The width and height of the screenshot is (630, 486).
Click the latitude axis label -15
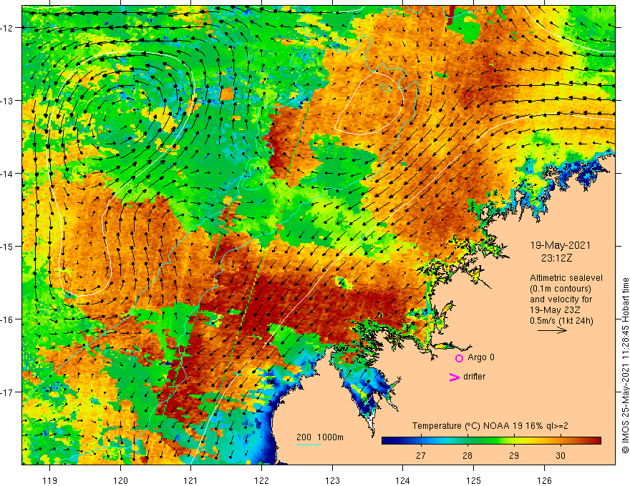[8, 246]
